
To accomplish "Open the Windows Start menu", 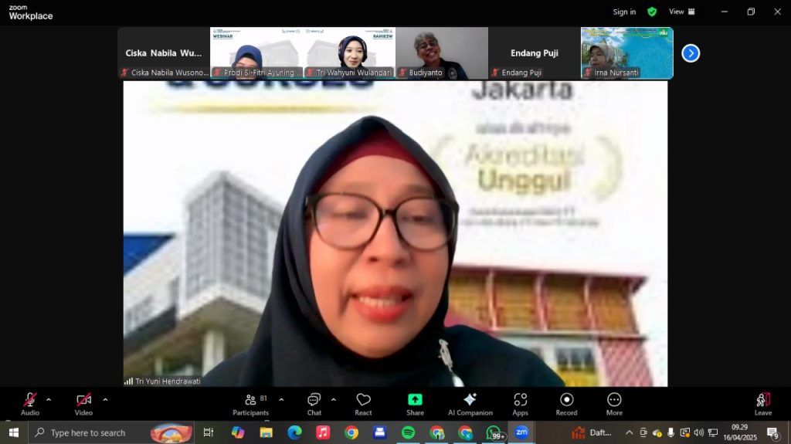I will coord(14,432).
